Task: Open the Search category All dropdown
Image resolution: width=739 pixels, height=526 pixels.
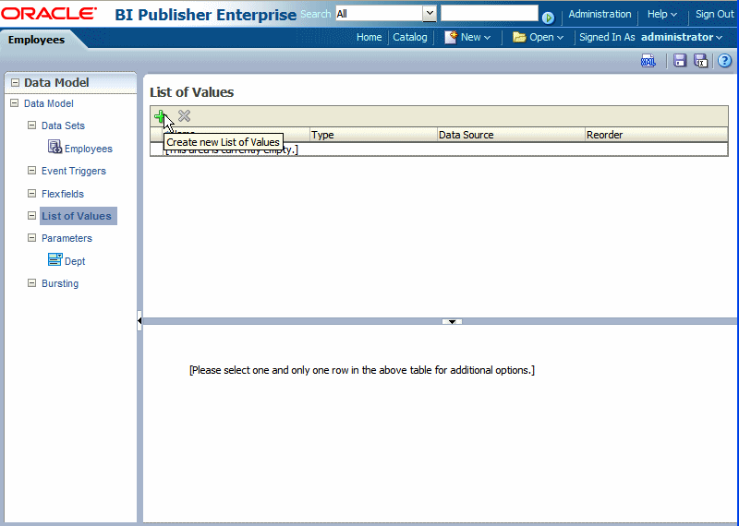Action: pos(430,14)
